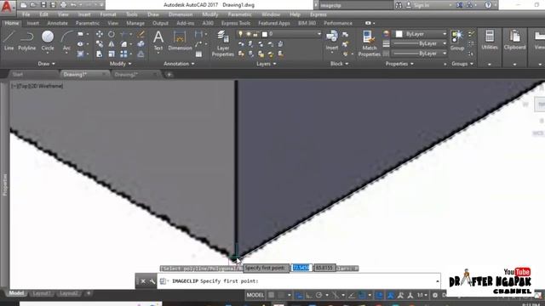Open the annotation scale 1:1 dropdown
The image size is (545, 306).
pyautogui.click(x=422, y=295)
